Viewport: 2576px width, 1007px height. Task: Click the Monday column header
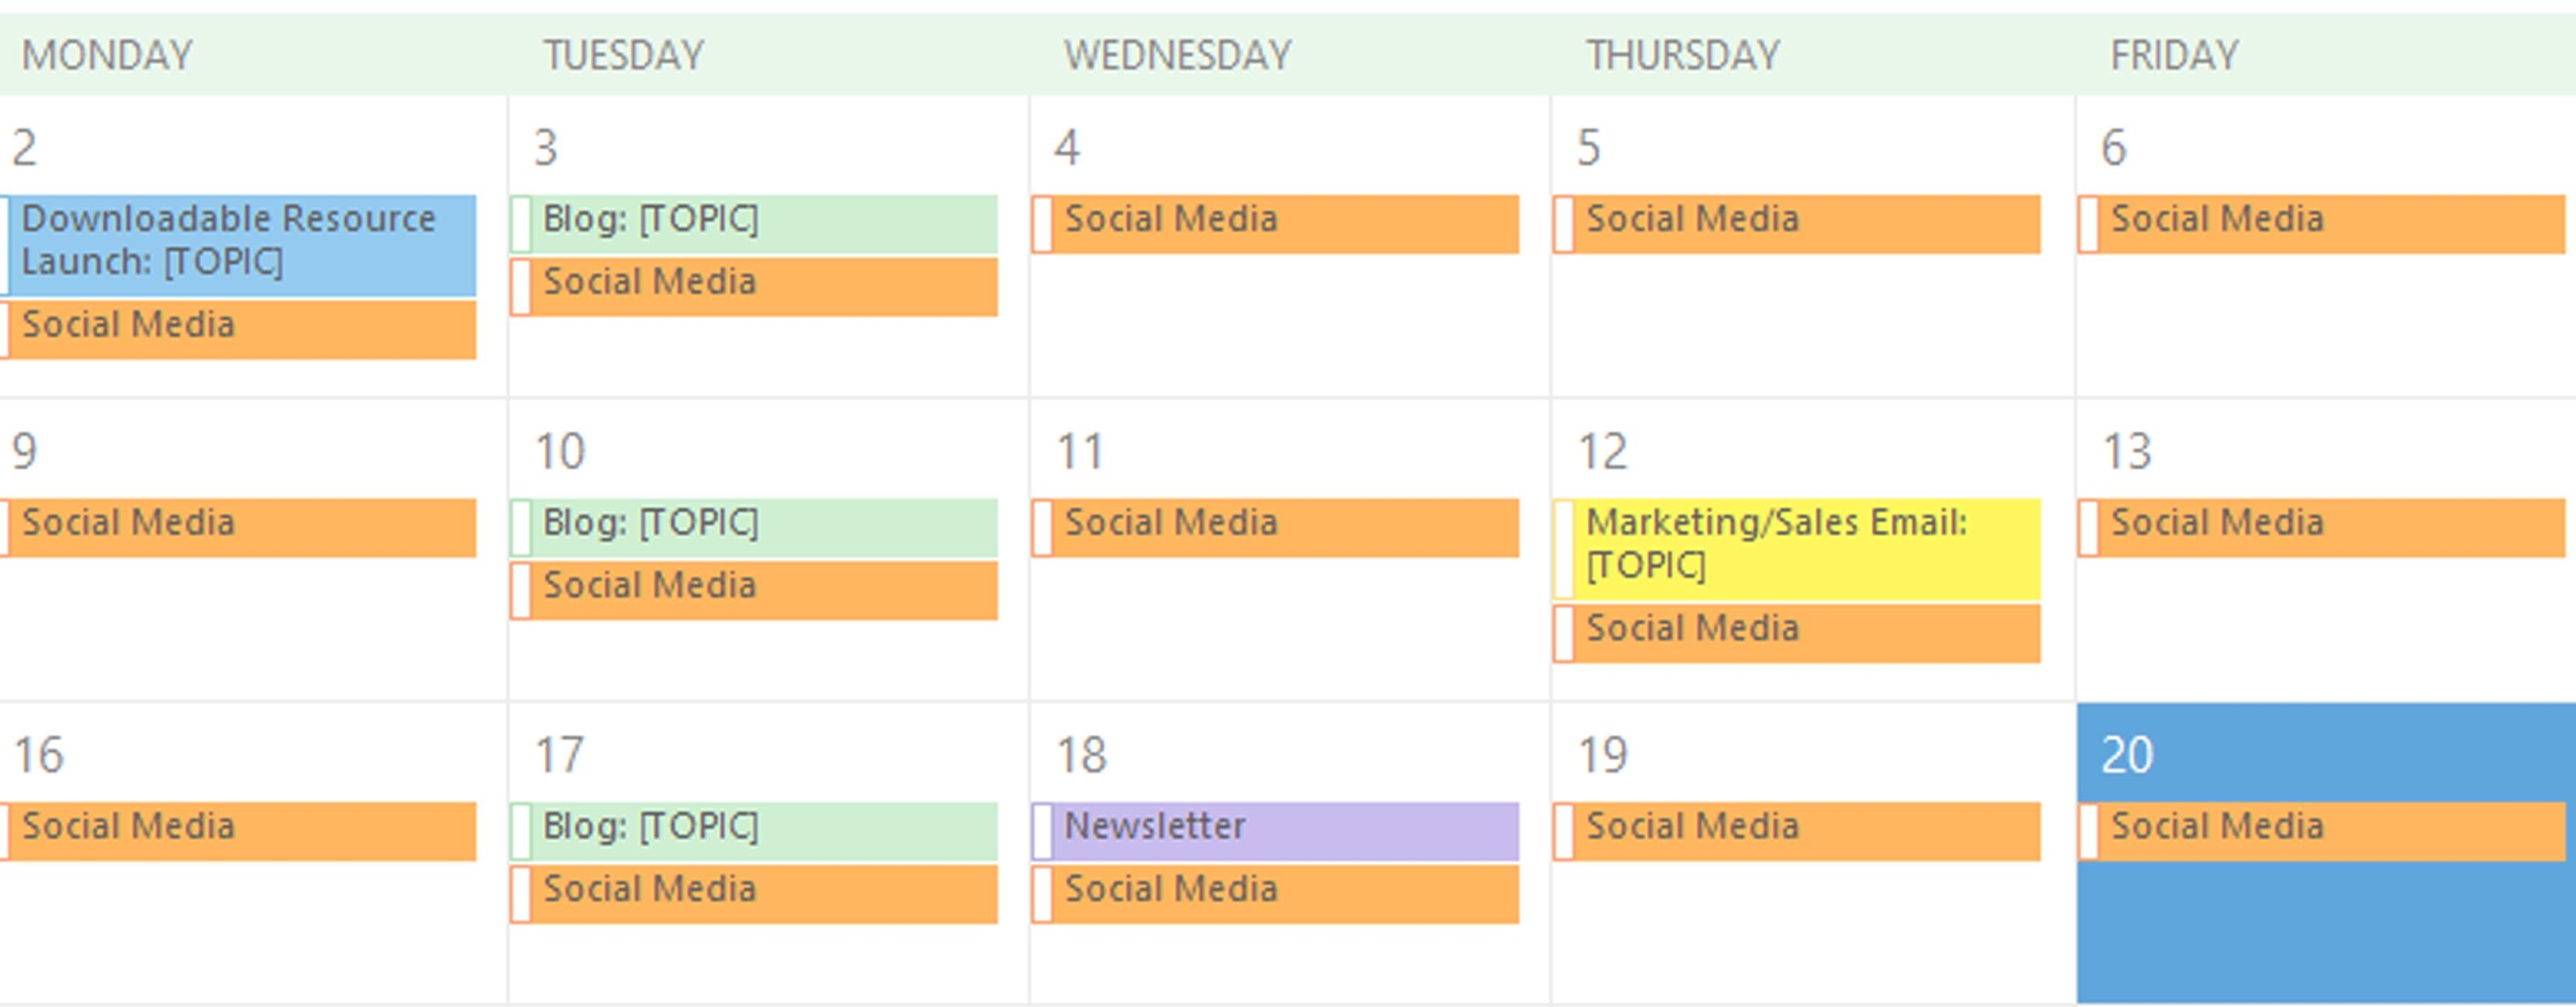coord(107,55)
